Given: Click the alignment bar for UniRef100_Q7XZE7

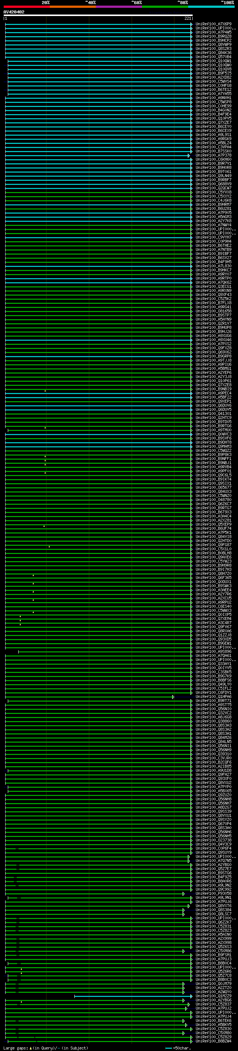Looking at the screenshot, I should [99, 122].
